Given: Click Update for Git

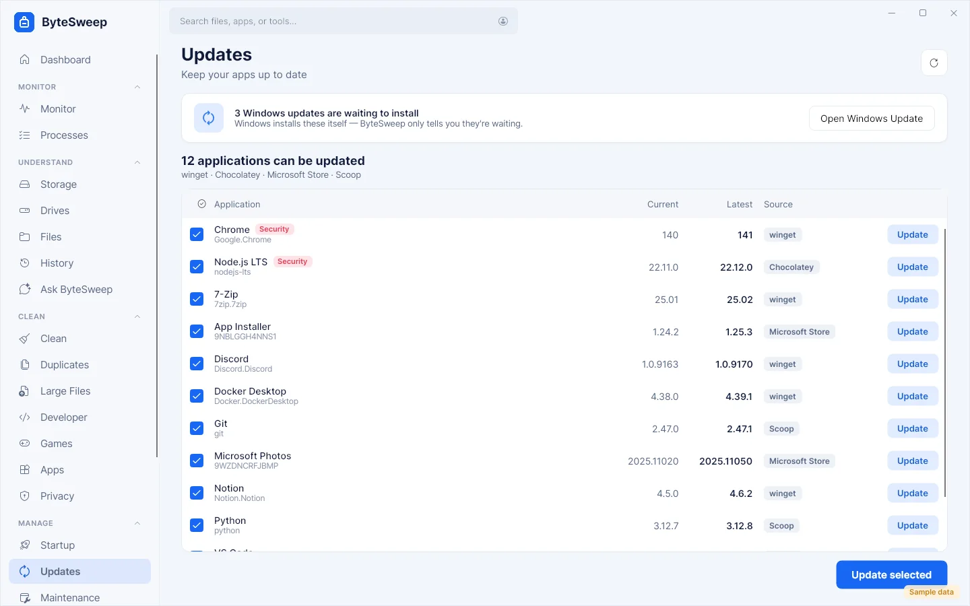Looking at the screenshot, I should 913,428.
